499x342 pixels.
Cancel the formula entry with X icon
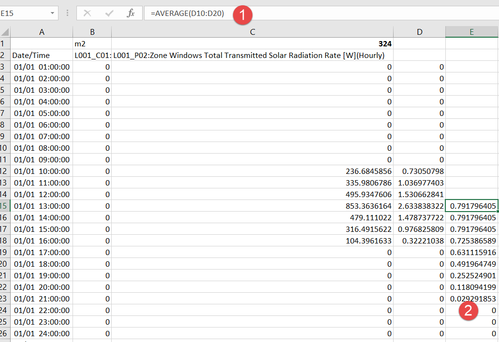(x=87, y=13)
